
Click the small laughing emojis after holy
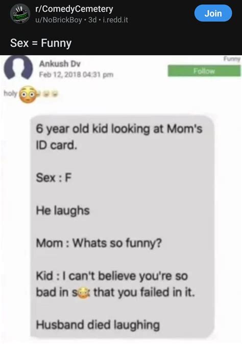click(51, 94)
